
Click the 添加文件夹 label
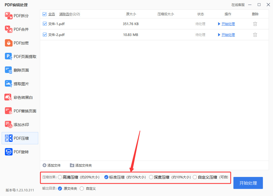coord(83,166)
